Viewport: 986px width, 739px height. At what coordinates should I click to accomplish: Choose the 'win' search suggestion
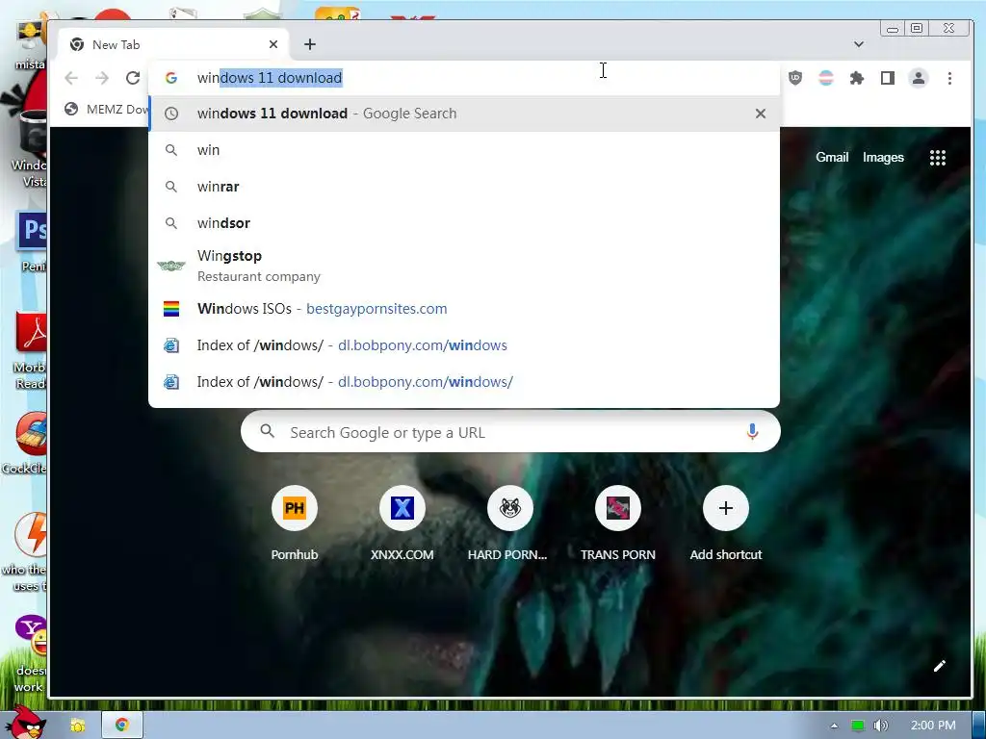tap(464, 150)
